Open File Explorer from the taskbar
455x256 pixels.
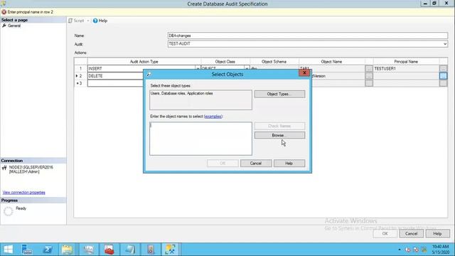(x=67, y=250)
